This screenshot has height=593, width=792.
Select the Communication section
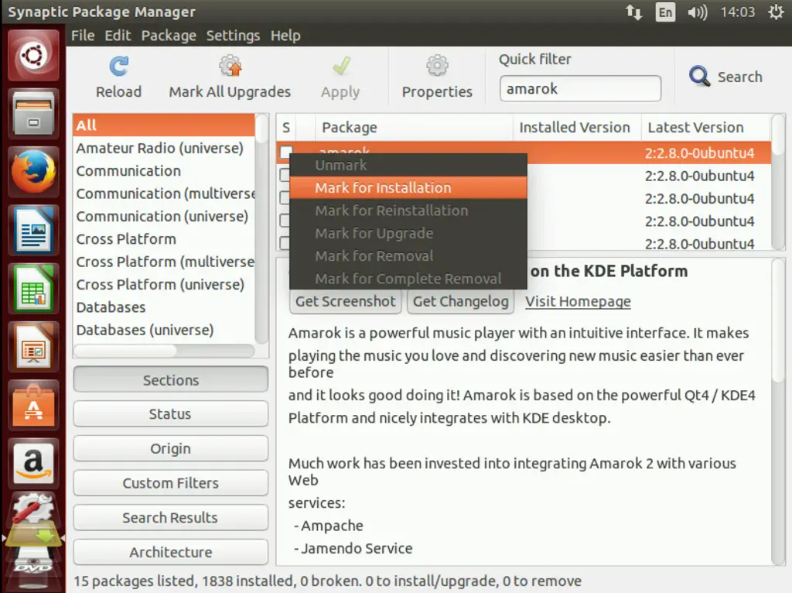(164, 170)
